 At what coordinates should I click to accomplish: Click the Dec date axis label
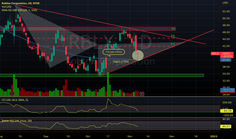(x=172, y=136)
